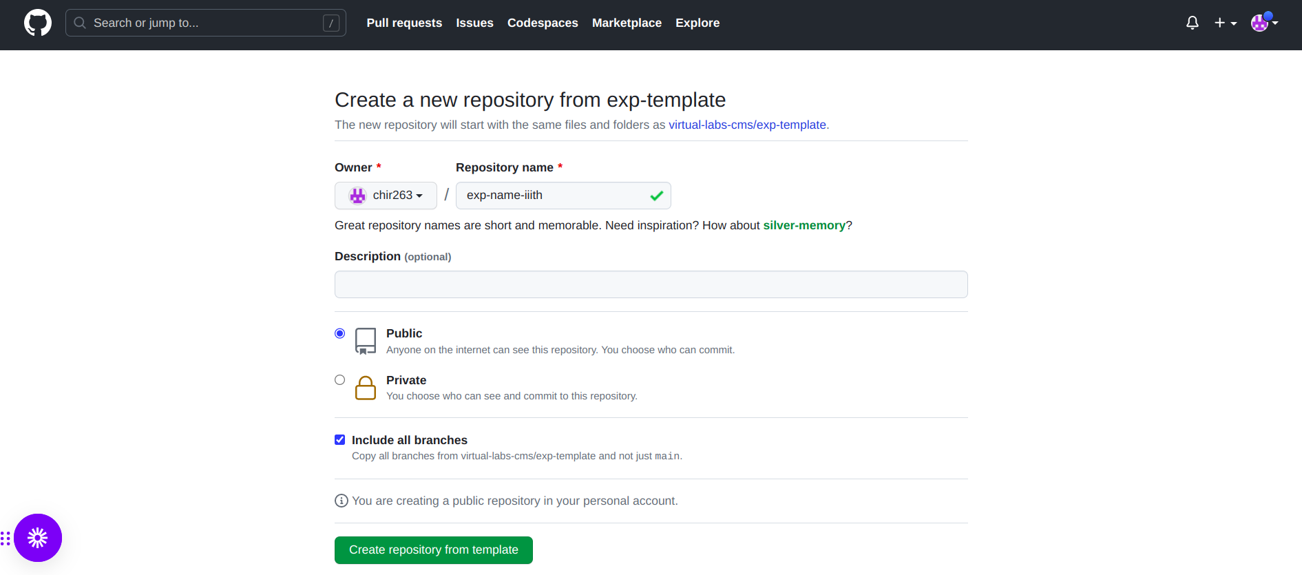Open the purple floating assistant button
This screenshot has width=1302, height=575.
[38, 538]
